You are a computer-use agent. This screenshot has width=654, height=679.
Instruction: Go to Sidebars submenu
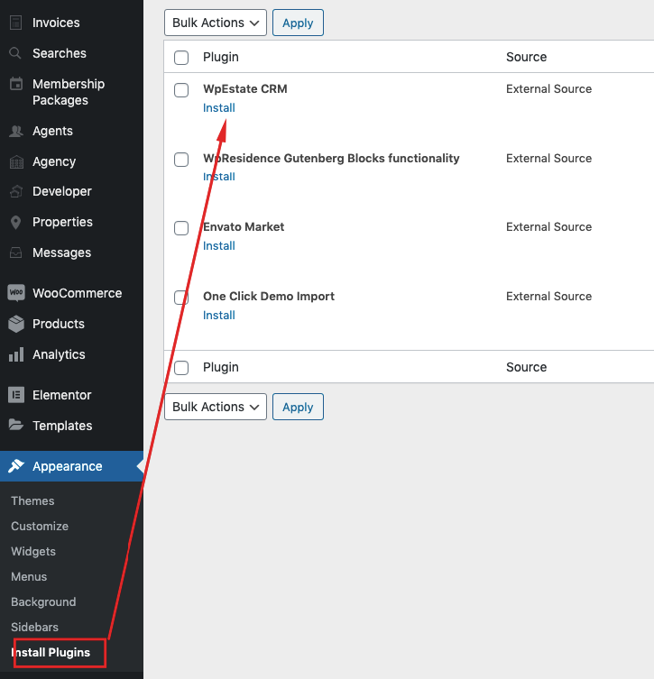34,627
